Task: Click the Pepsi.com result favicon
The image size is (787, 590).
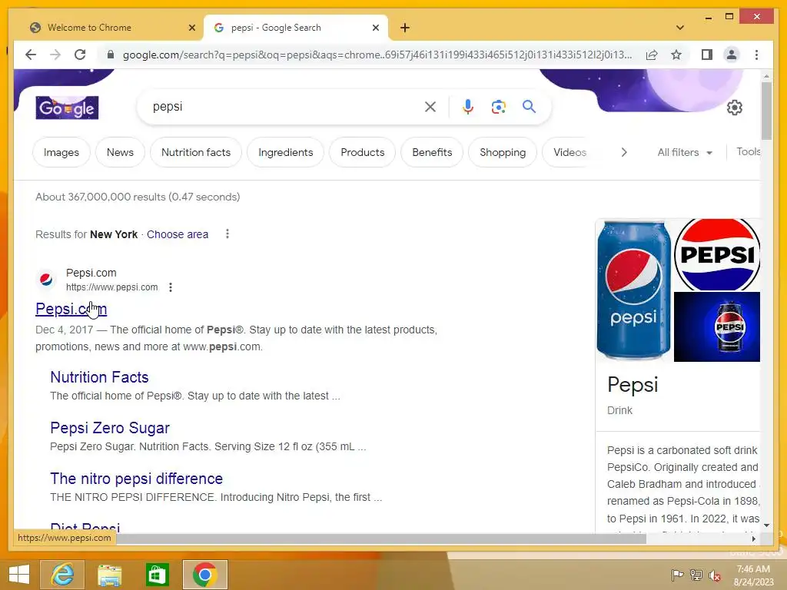Action: (45, 280)
